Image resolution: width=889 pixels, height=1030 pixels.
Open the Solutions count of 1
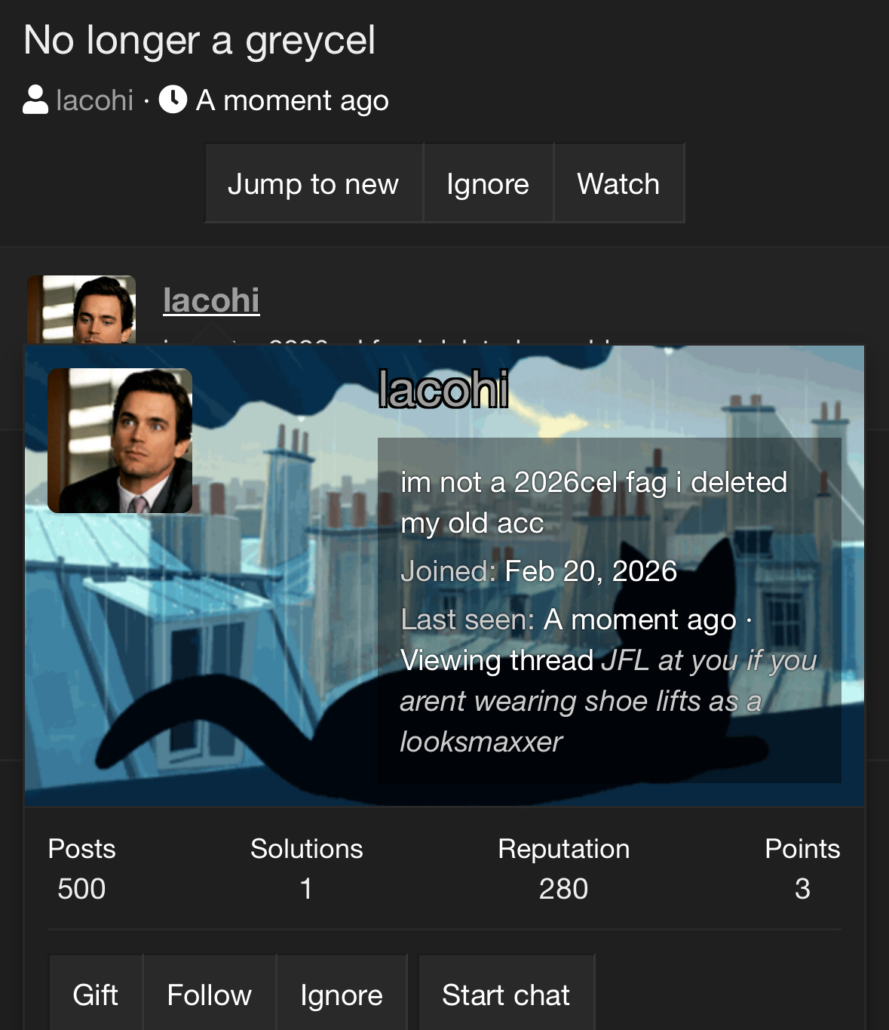point(306,889)
